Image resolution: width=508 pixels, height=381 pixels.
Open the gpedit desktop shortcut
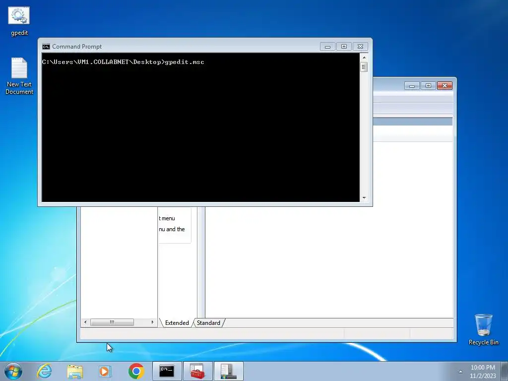click(x=19, y=21)
